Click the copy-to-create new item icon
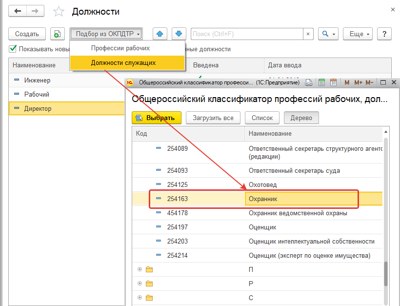The width and height of the screenshot is (400, 306). [x=58, y=34]
